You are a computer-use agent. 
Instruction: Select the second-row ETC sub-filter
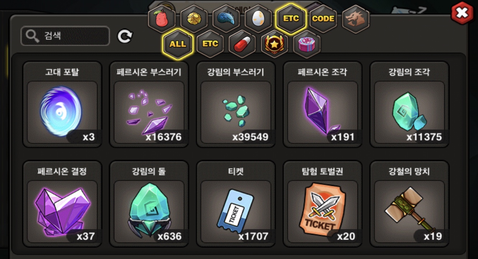(210, 44)
